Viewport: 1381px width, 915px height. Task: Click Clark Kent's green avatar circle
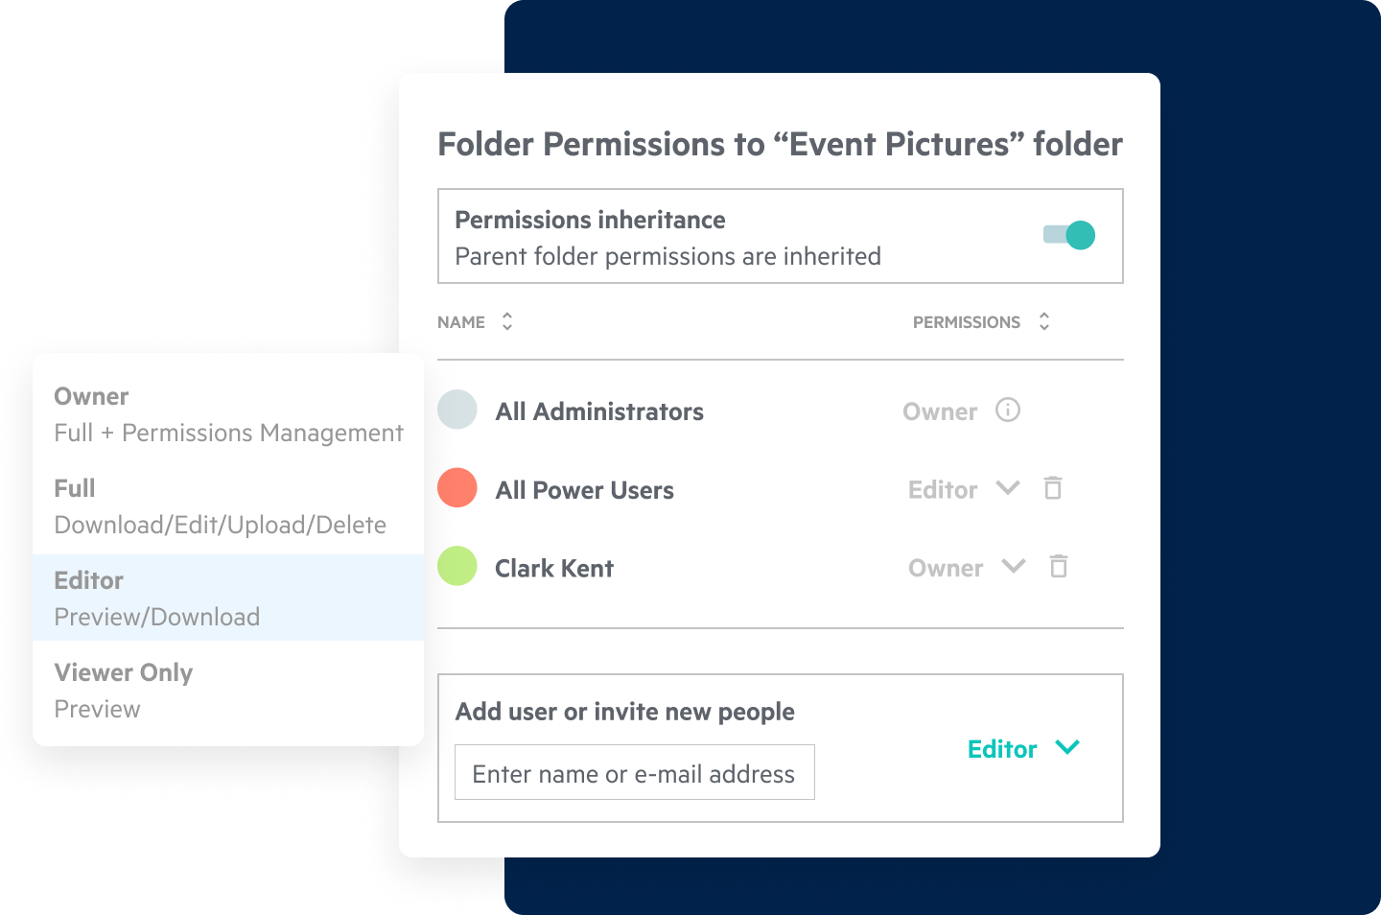[456, 567]
